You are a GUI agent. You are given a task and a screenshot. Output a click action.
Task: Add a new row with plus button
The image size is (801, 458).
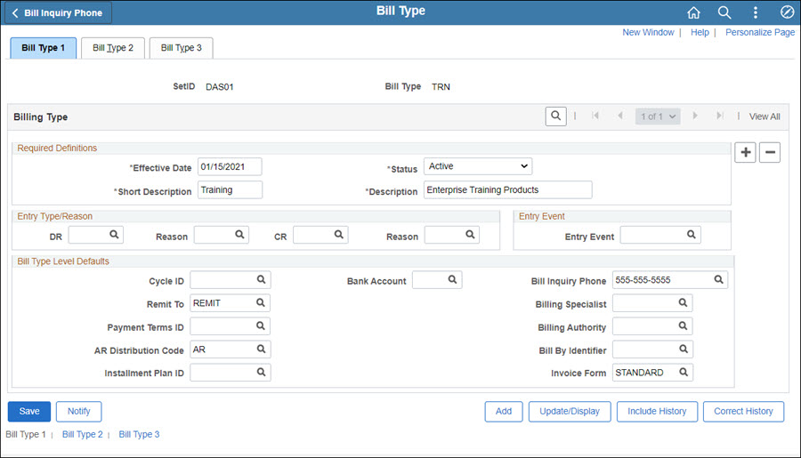745,152
